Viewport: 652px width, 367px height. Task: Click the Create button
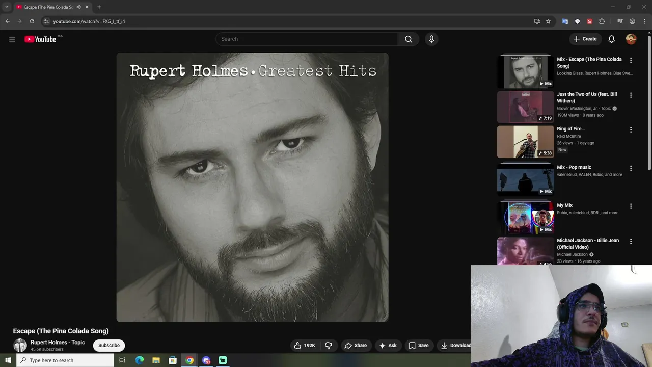tap(585, 39)
